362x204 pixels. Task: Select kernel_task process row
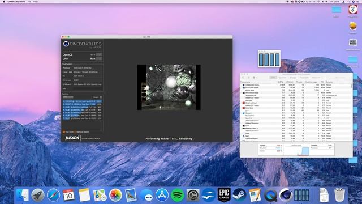point(295,90)
